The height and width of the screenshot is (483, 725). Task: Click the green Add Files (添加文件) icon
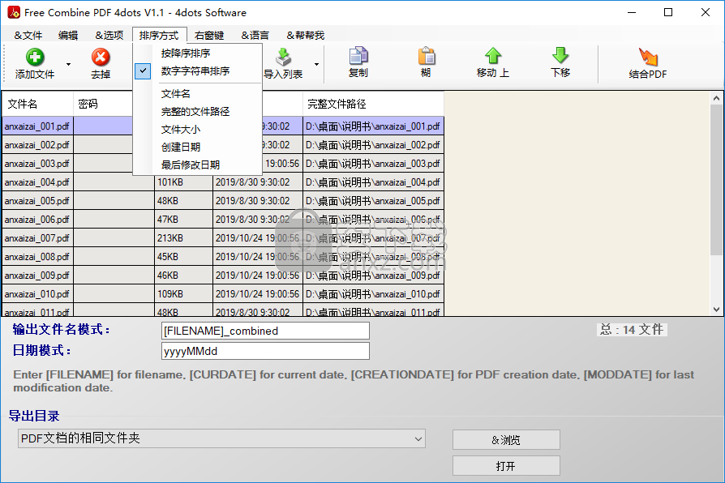[x=35, y=58]
